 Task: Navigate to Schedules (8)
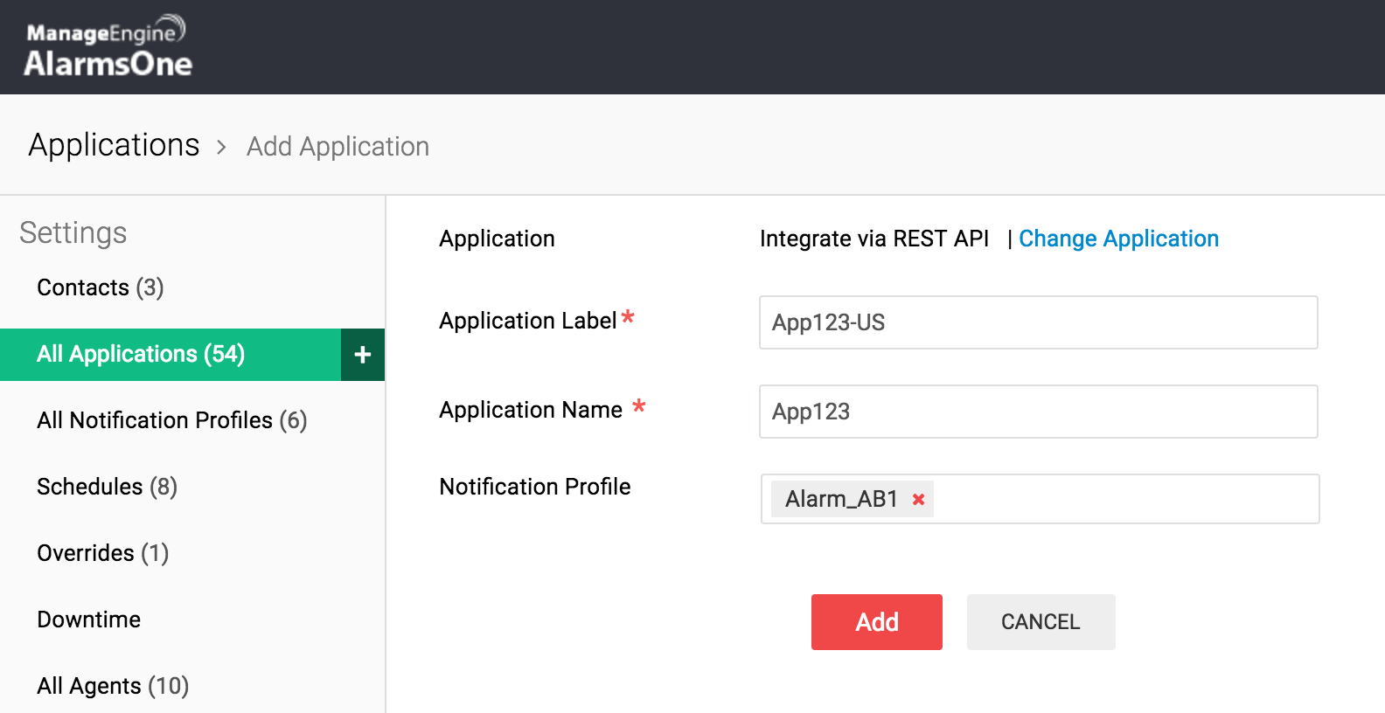(107, 487)
